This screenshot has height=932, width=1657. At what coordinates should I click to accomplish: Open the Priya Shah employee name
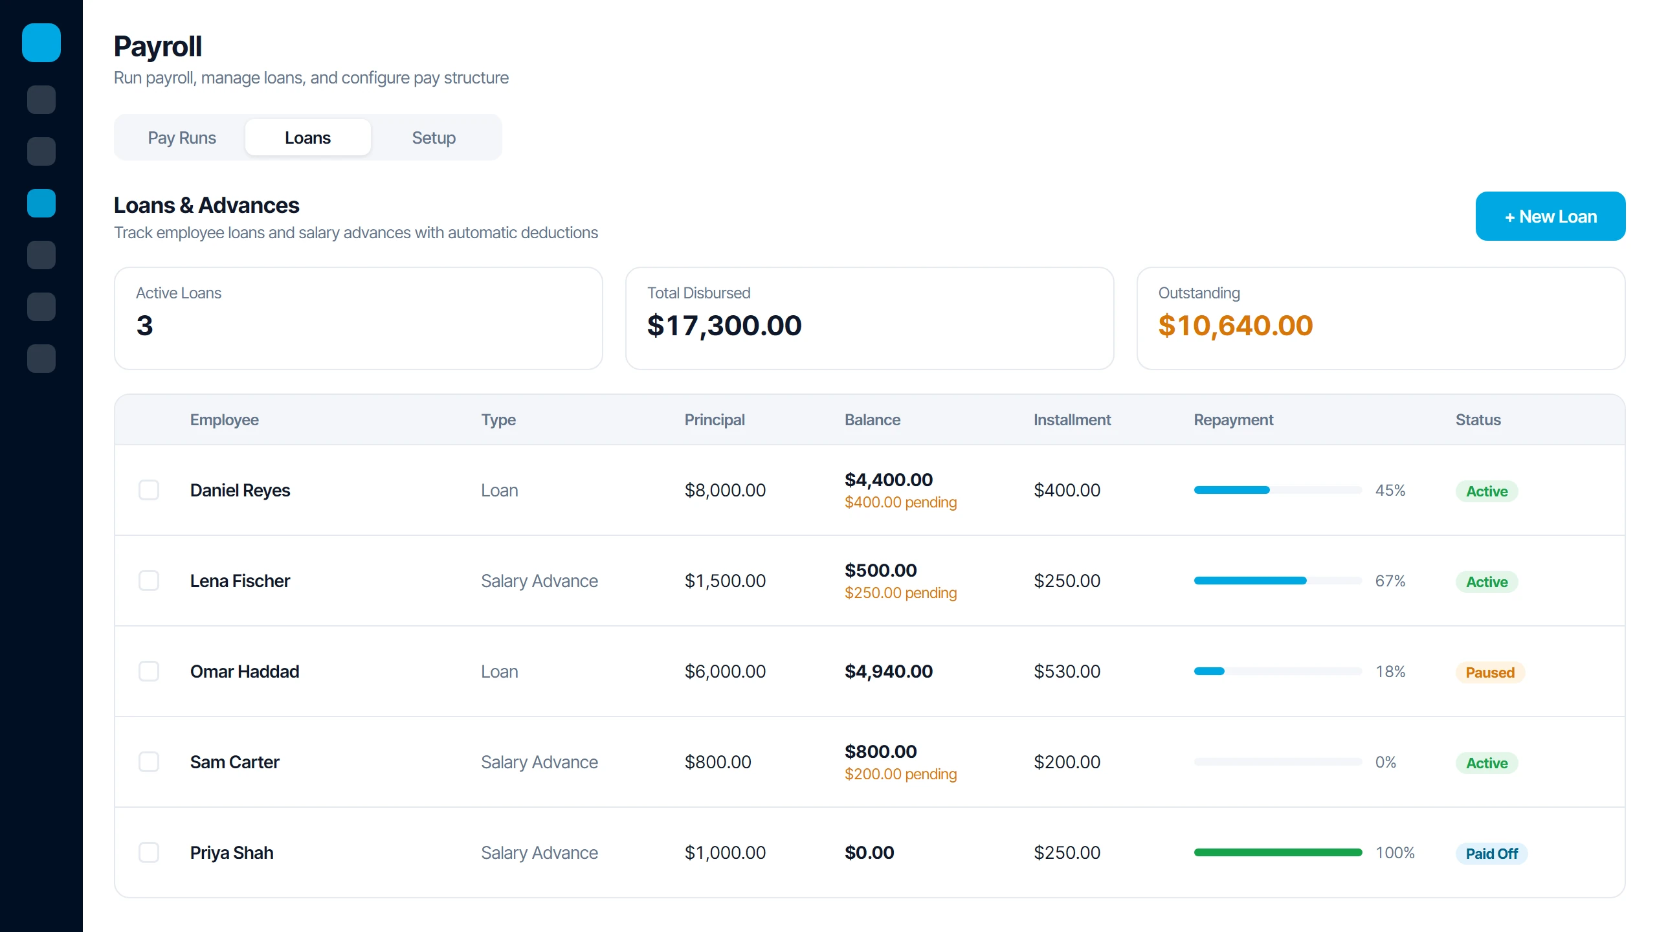tap(232, 852)
